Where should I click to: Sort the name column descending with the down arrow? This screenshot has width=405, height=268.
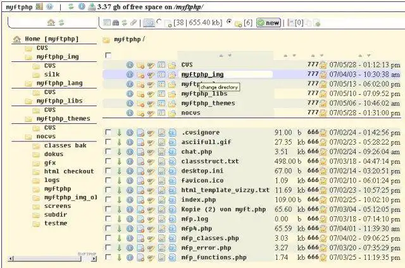coord(230,56)
